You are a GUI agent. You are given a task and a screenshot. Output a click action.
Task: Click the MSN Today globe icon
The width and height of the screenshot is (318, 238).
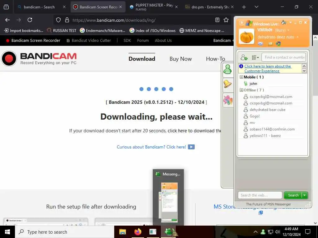click(278, 44)
